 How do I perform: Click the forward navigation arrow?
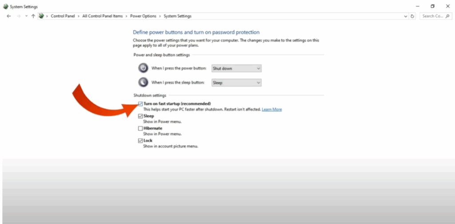click(19, 16)
